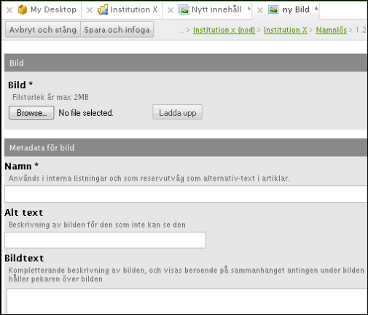
Task: Click Avbryt och stäng button
Action: (x=43, y=30)
